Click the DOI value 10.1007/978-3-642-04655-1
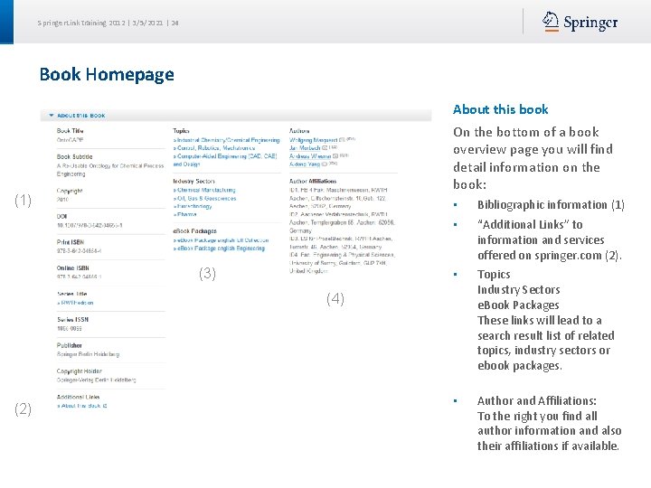The height and width of the screenshot is (488, 651). pyautogui.click(x=90, y=225)
